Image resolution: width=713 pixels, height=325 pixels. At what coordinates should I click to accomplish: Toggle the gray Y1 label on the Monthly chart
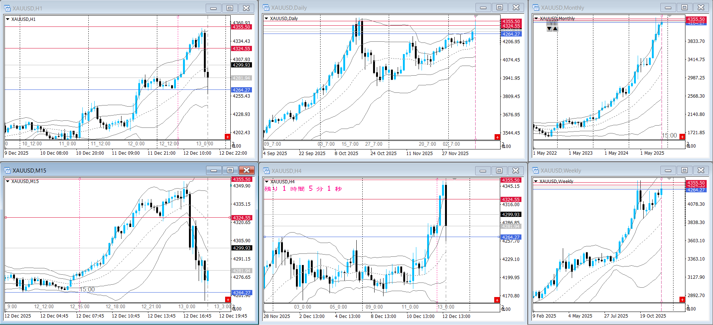[552, 24]
